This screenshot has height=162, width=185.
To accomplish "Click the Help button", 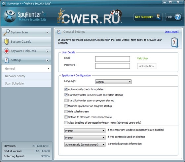I will click(173, 17).
